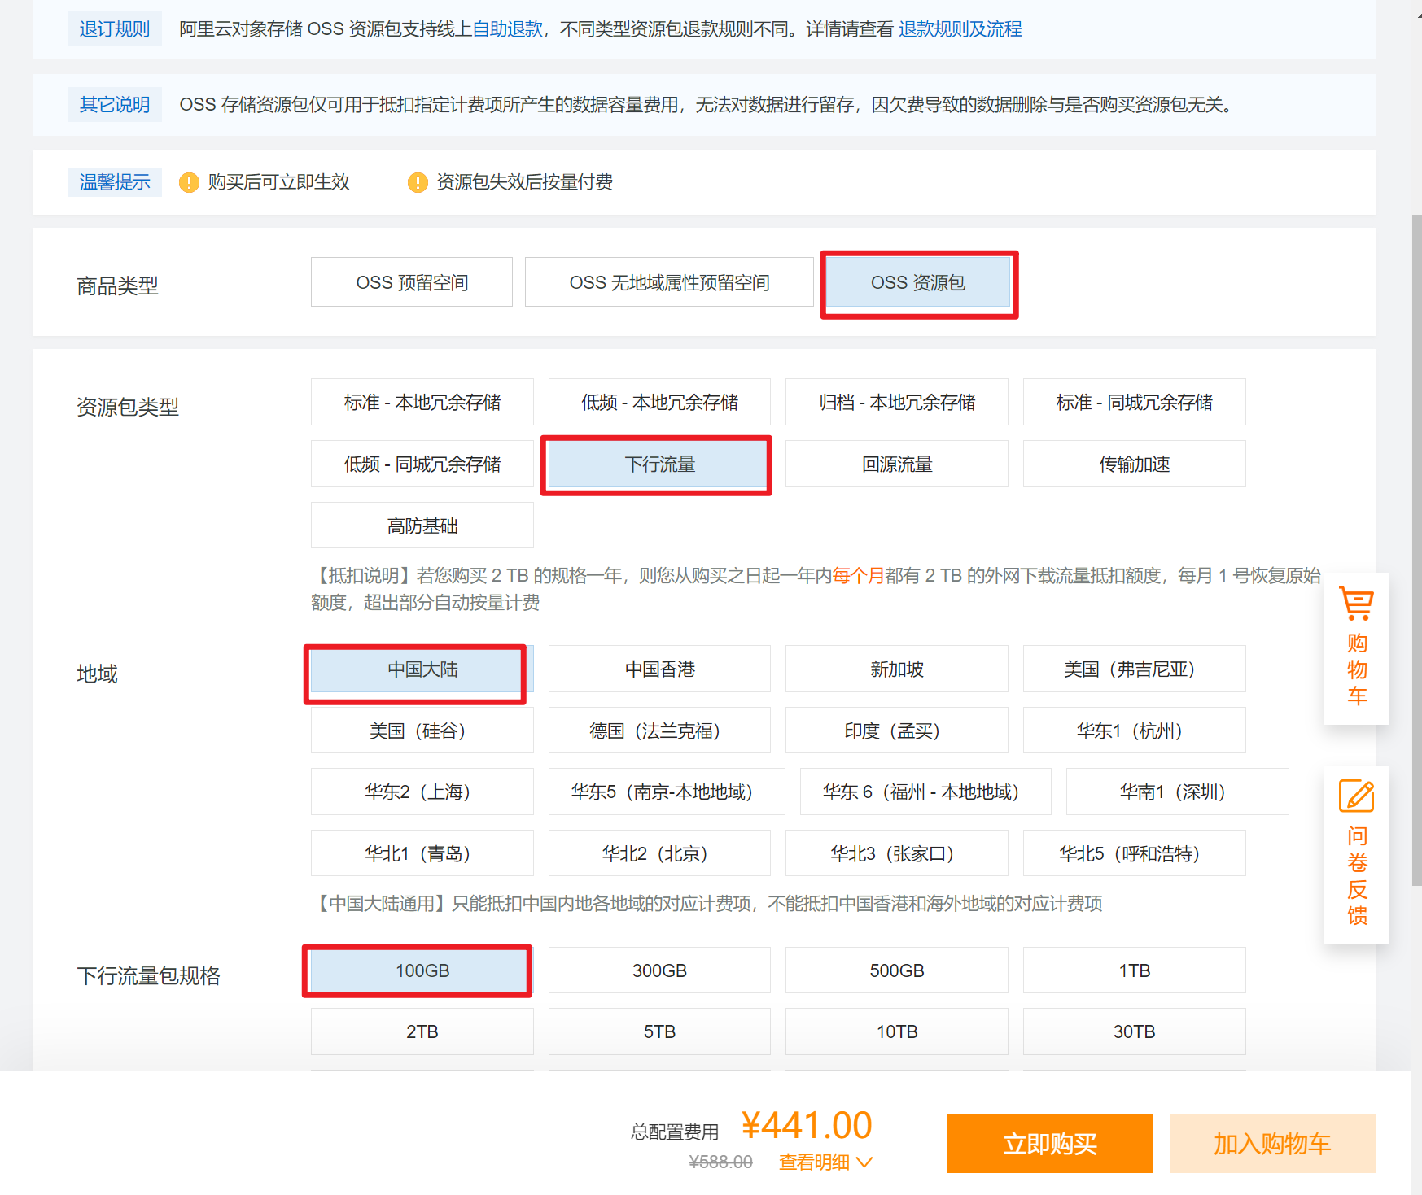Select product type OSS 预留空间
Viewport: 1422px width, 1195px height.
click(x=412, y=282)
